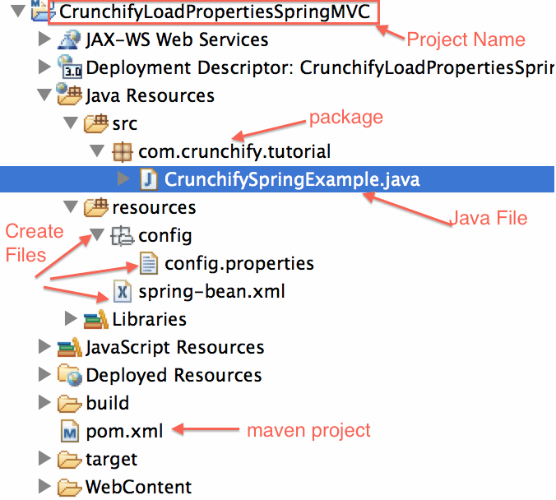Select the build folder

pyautogui.click(x=107, y=403)
